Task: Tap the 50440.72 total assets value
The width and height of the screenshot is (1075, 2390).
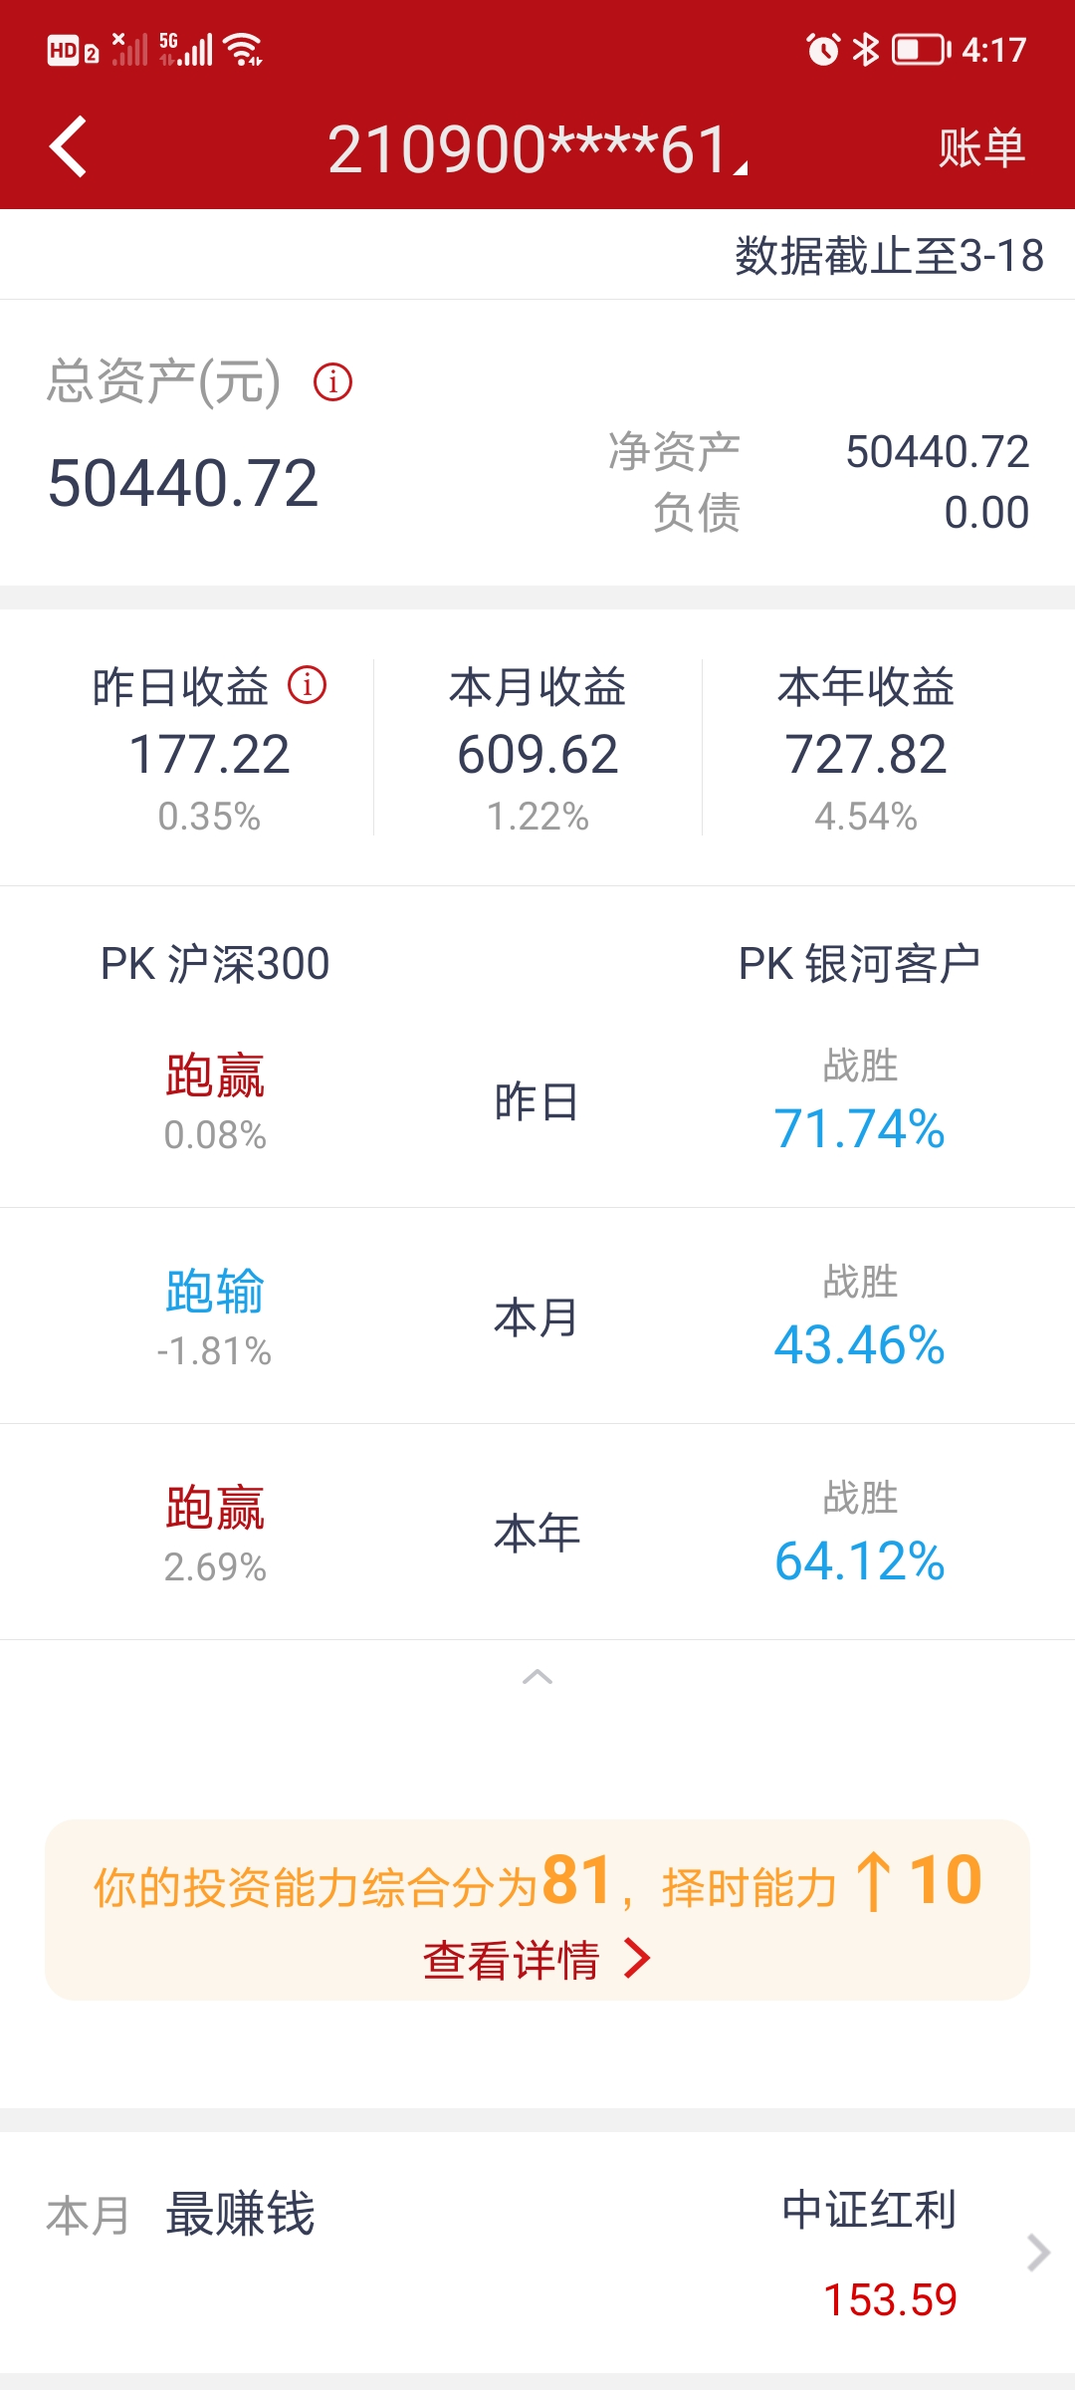Action: pyautogui.click(x=183, y=484)
